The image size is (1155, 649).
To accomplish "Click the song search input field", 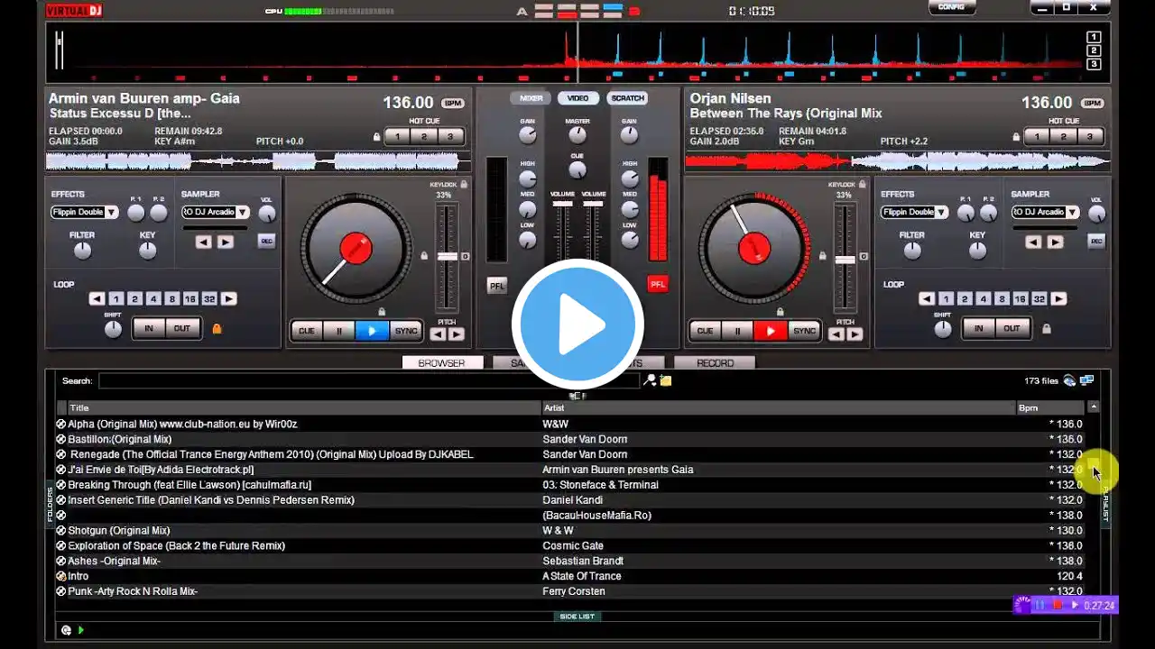I will [x=369, y=380].
